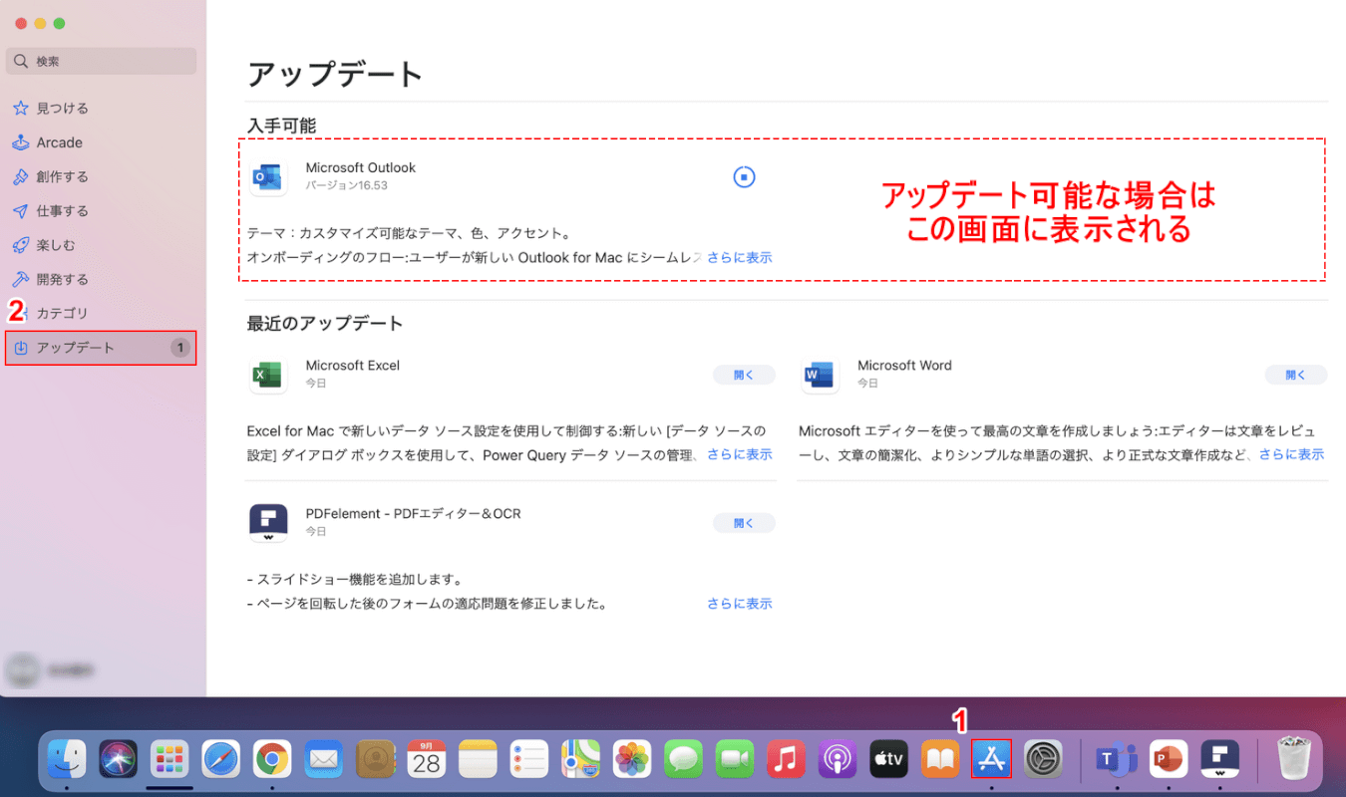Screen dimensions: 1346x797
Task: Stop the Microsoft Outlook update download
Action: 744,176
